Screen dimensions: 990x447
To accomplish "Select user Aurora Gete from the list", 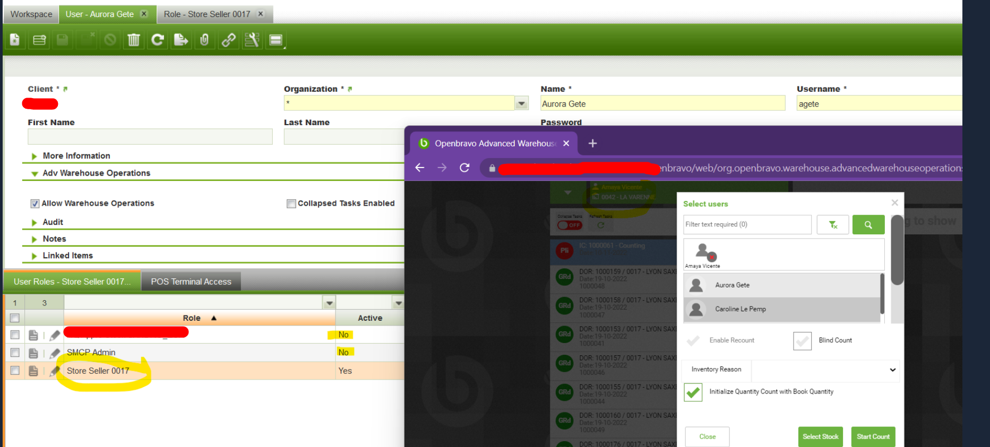I will (782, 285).
